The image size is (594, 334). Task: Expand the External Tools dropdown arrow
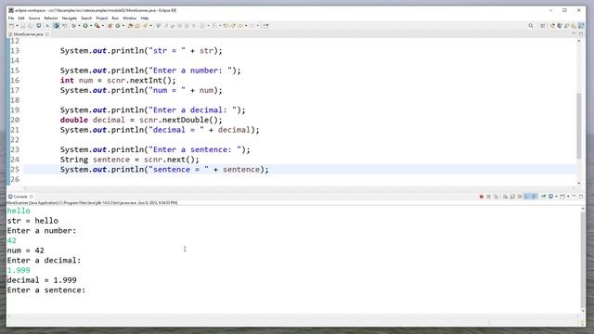tap(103, 26)
